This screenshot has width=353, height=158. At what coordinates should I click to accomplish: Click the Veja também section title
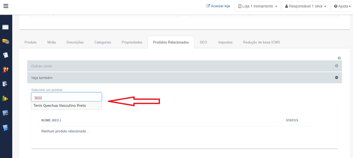(42, 78)
